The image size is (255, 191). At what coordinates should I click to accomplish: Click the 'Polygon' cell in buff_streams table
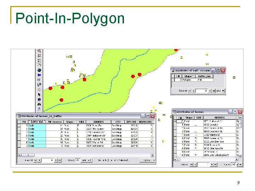coord(189,80)
